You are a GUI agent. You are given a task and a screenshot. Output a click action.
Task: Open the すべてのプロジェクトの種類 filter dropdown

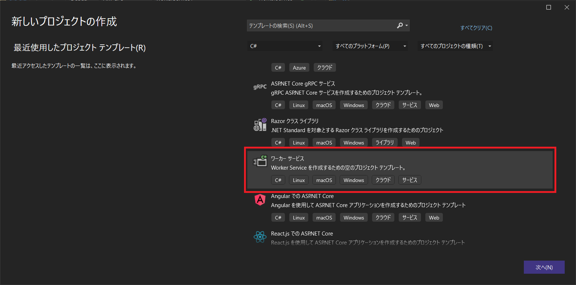[x=456, y=46]
